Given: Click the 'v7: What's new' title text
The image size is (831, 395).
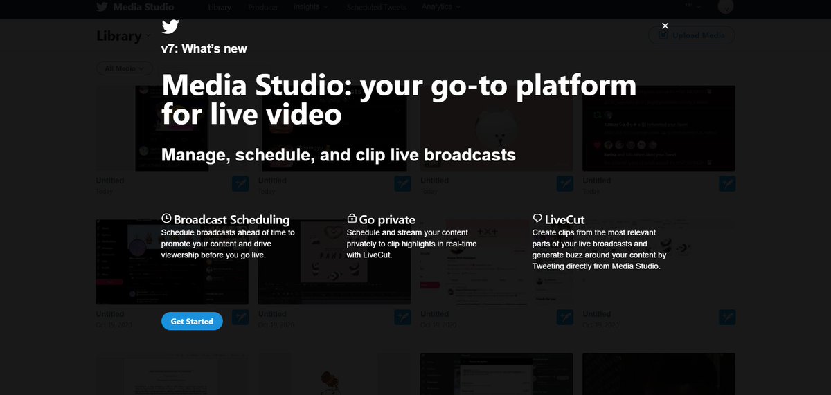Looking at the screenshot, I should pyautogui.click(x=204, y=48).
